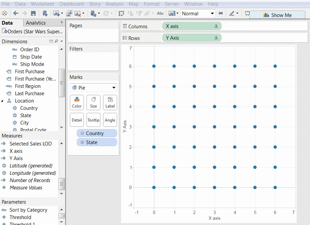This screenshot has height=225, width=310.
Task: Open the Analysis menu
Action: pos(114,4)
